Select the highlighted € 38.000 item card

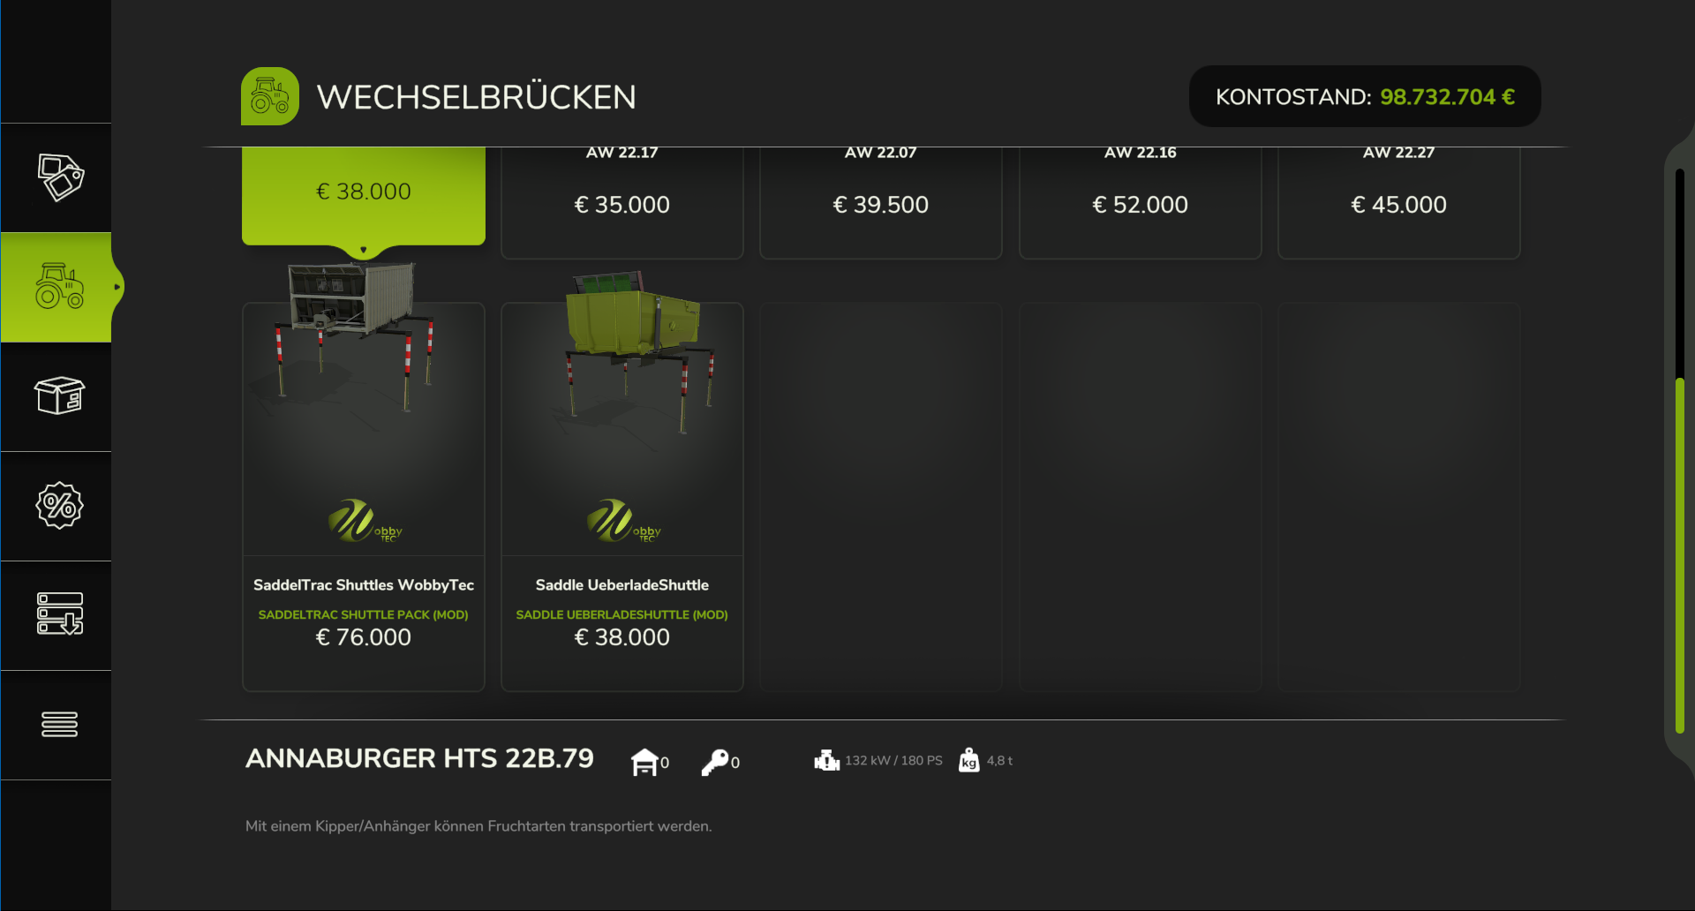(364, 196)
